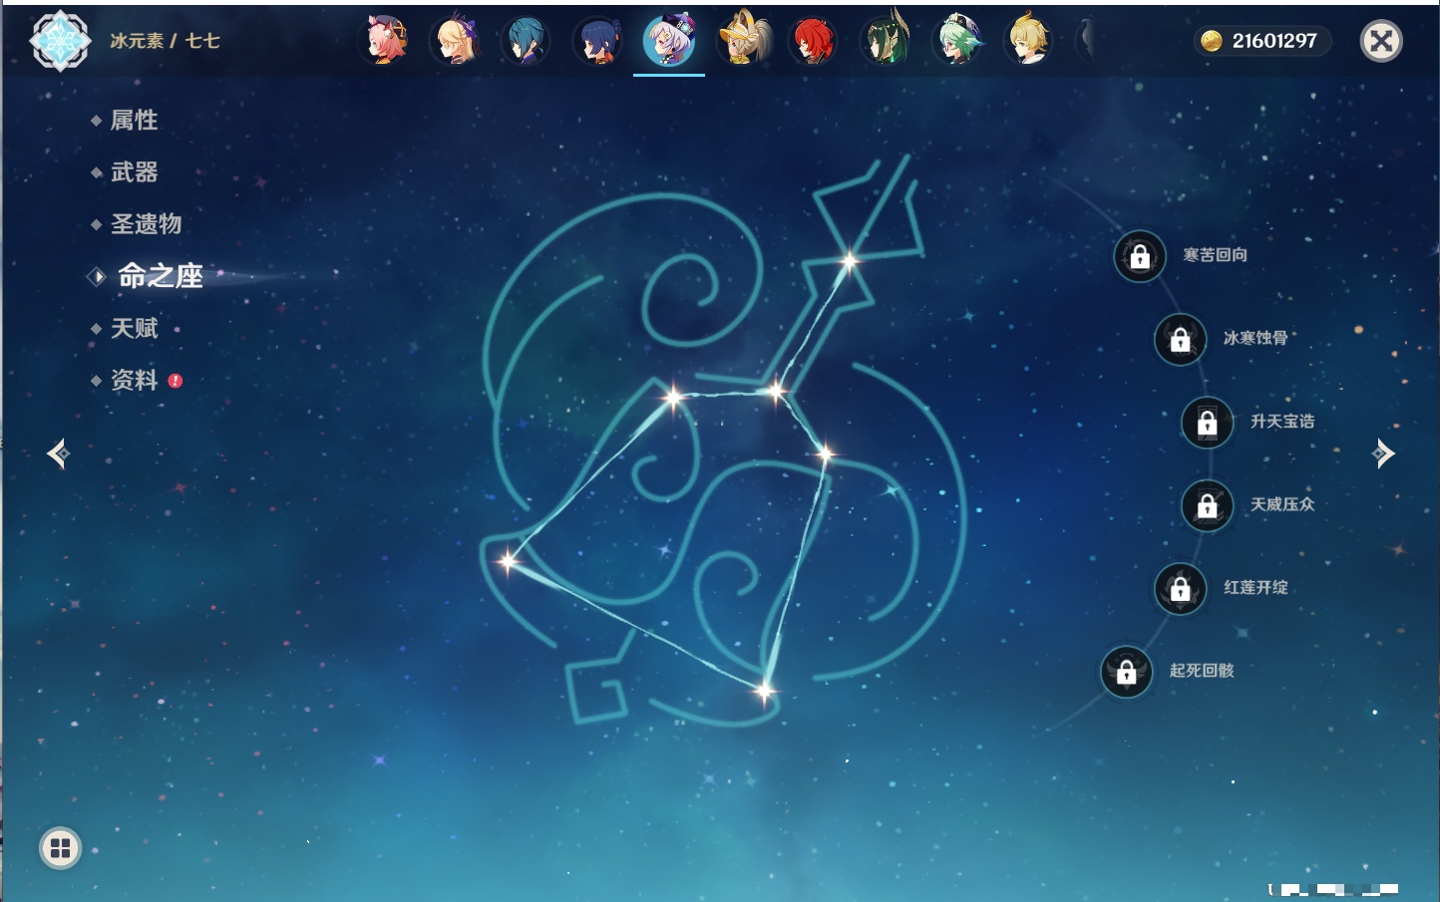1440x902 pixels.
Task: Open the grid menu button in bottom-left corner
Action: point(60,848)
